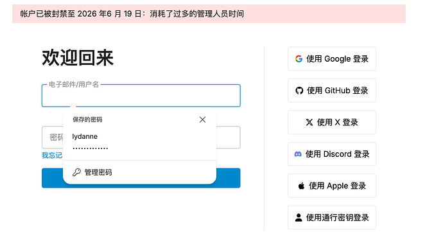Click the 欢迎回来 heading

[x=78, y=58]
